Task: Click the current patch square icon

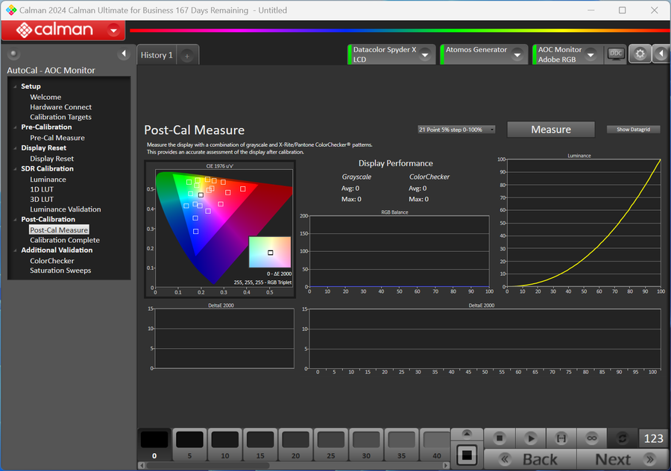Action: click(467, 455)
